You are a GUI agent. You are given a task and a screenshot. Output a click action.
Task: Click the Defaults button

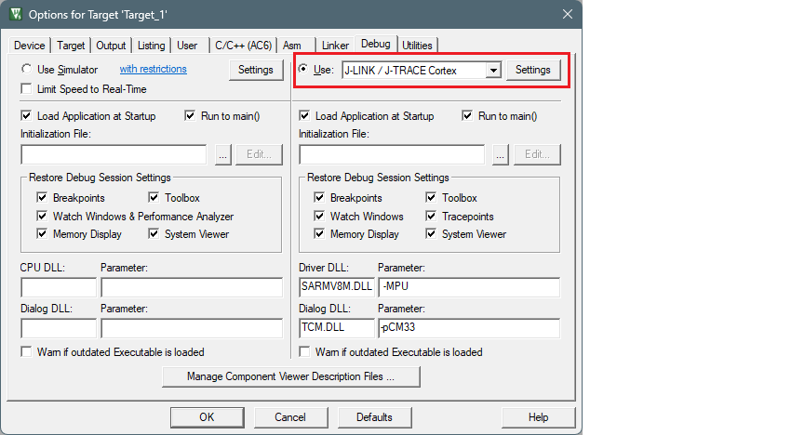[x=373, y=417]
